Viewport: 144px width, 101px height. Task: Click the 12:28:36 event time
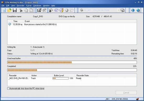click(x=18, y=24)
